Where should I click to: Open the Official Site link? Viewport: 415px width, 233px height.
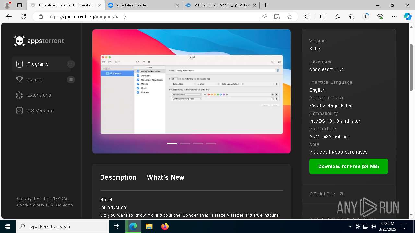coord(326,194)
